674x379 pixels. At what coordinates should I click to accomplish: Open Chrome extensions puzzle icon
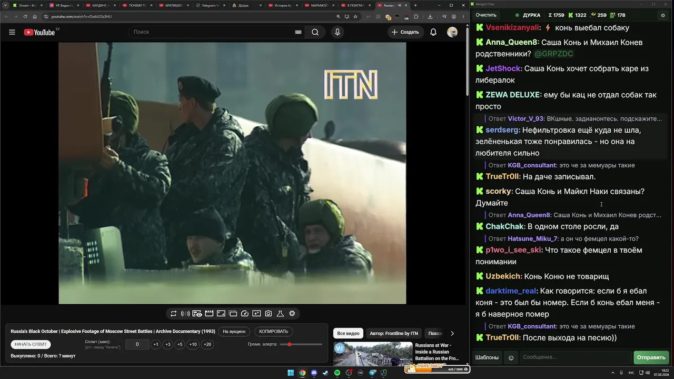pos(416,16)
